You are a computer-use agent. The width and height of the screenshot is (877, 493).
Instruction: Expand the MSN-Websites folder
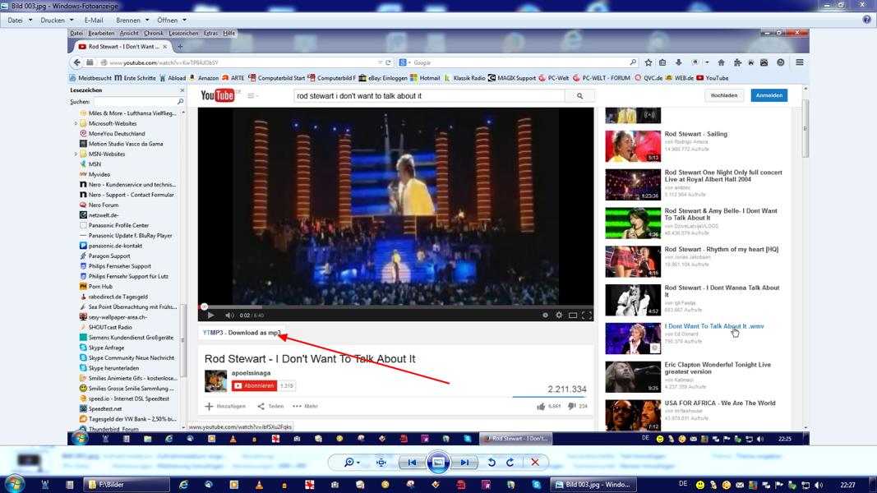(76, 154)
